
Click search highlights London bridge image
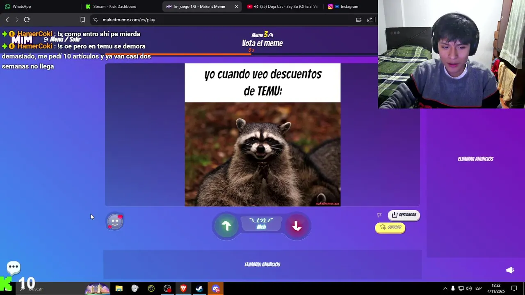pos(97,288)
